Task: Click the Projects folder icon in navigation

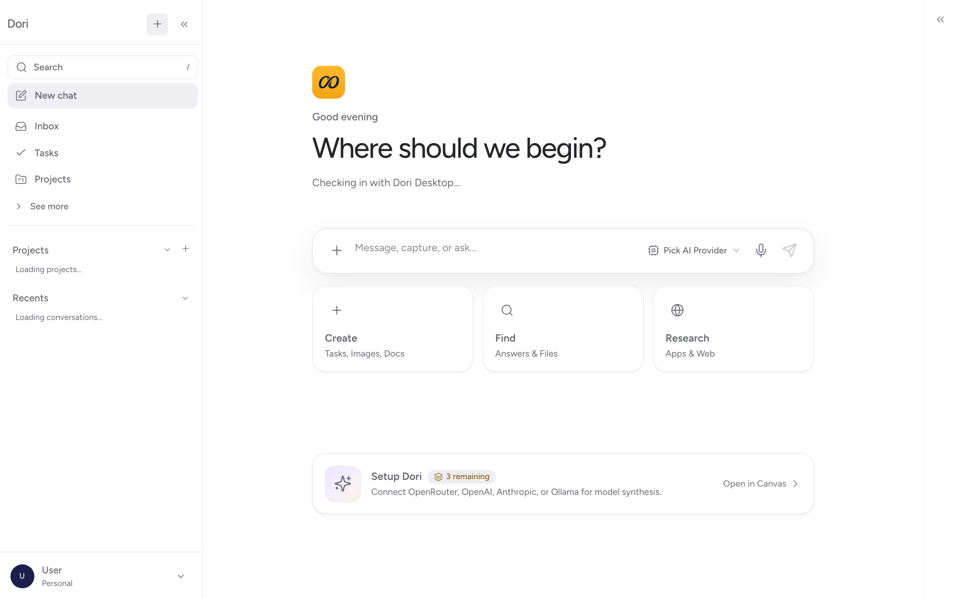Action: tap(21, 179)
